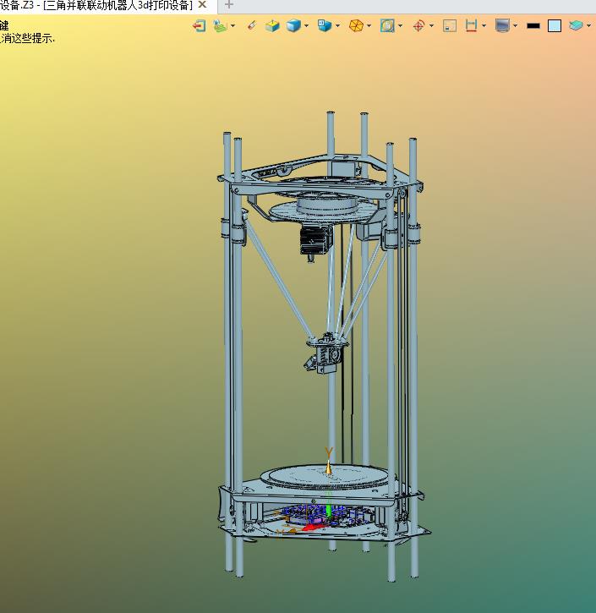Click the teal stacked layers icon
The height and width of the screenshot is (613, 596).
coord(576,25)
